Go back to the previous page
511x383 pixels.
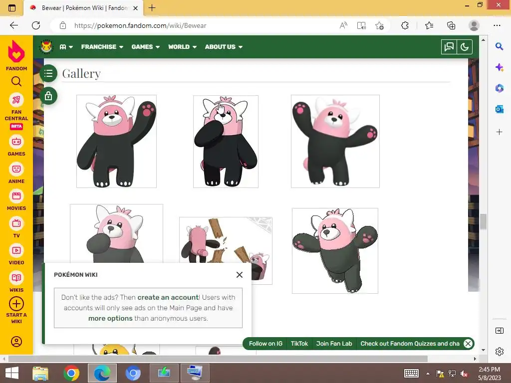point(13,25)
